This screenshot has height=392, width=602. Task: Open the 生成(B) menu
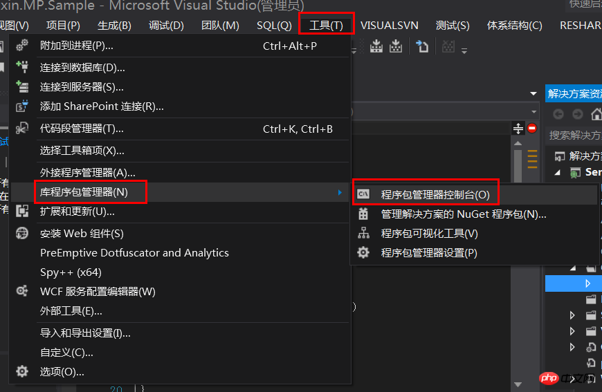(x=114, y=26)
